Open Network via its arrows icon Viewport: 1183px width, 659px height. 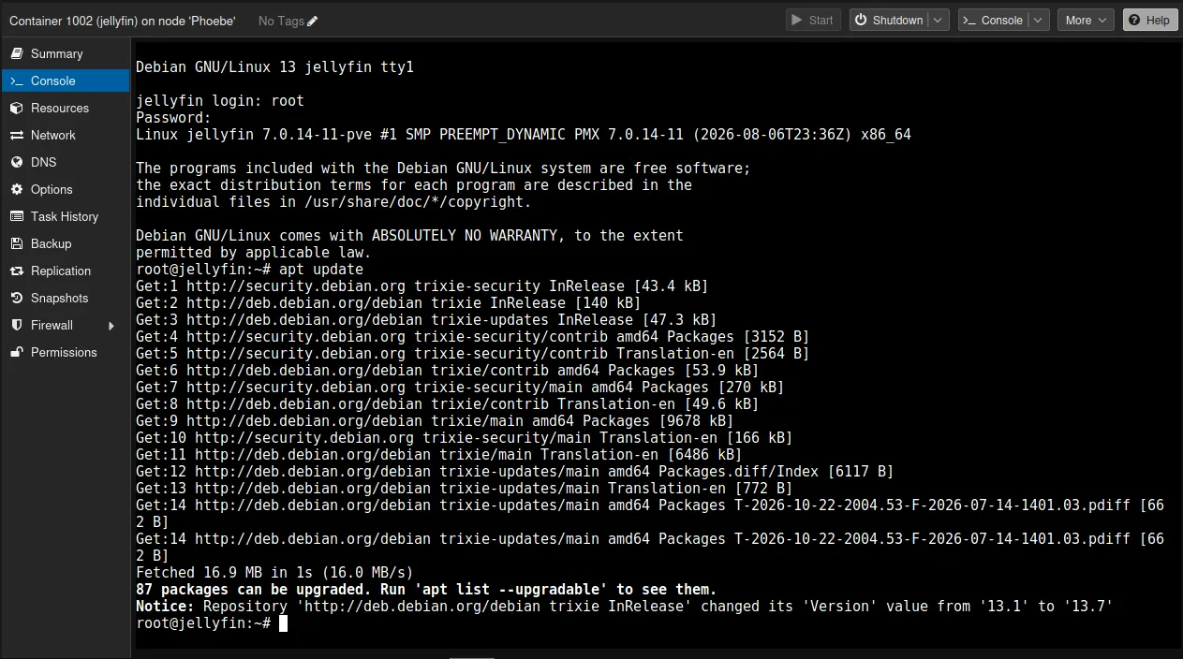(16, 135)
